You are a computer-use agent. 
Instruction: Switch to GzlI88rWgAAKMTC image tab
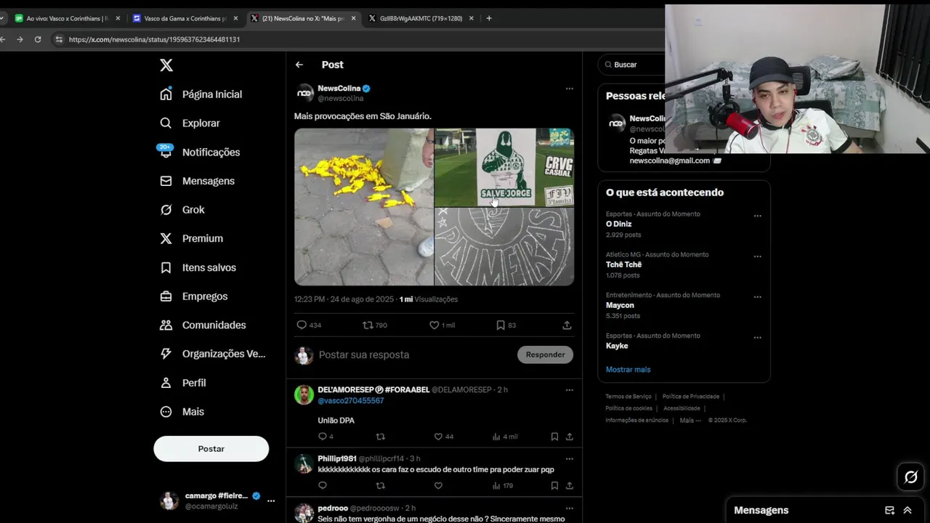421,18
